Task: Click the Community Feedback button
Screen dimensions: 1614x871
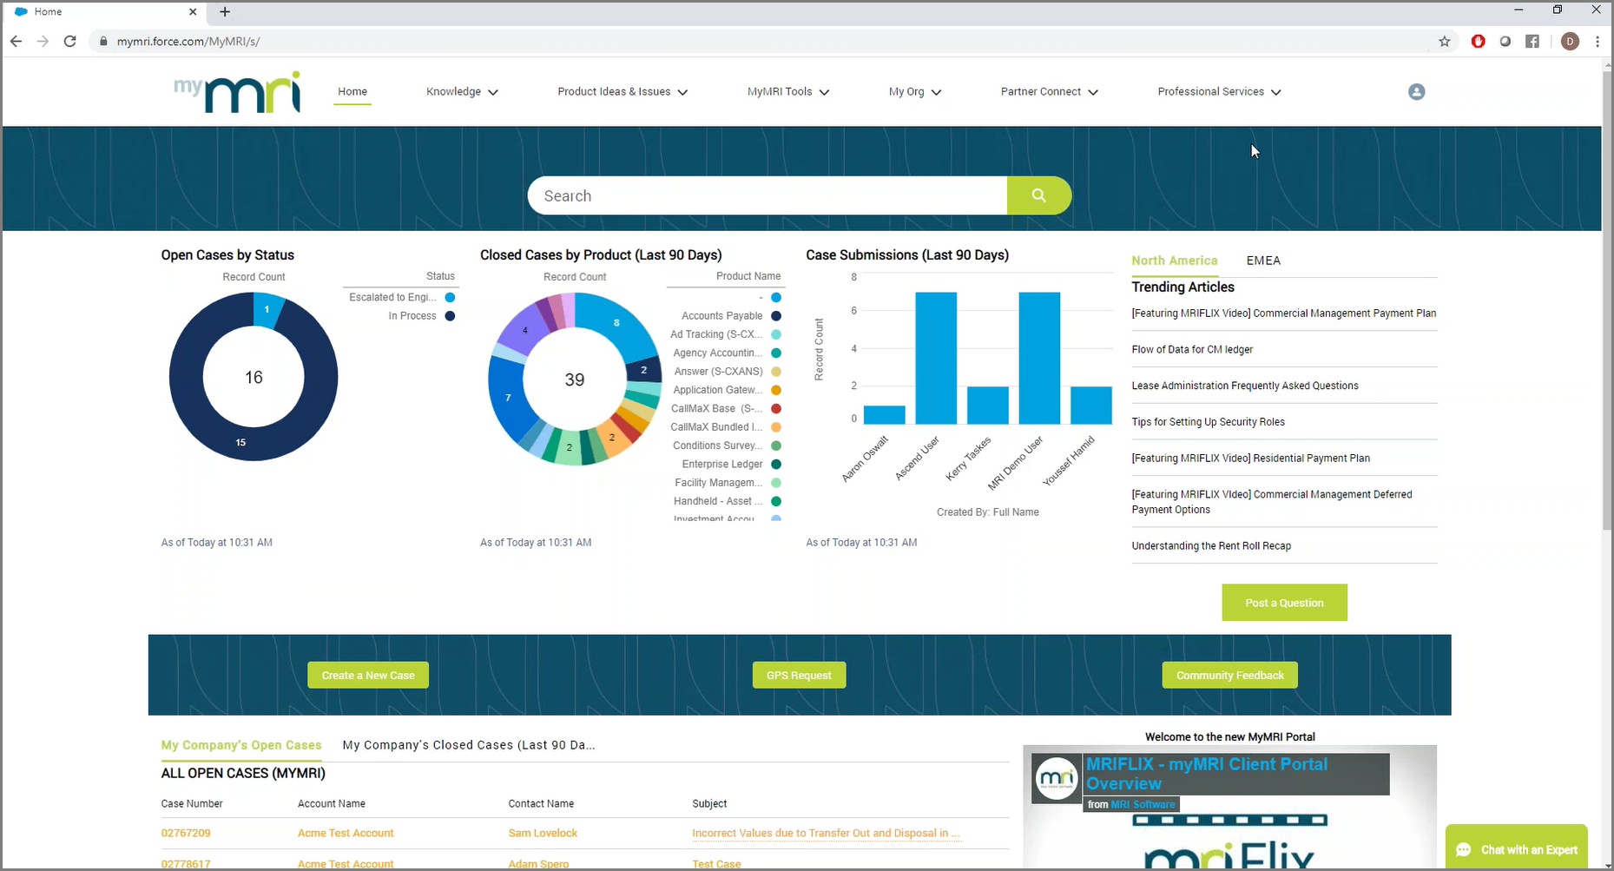Action: [1229, 676]
